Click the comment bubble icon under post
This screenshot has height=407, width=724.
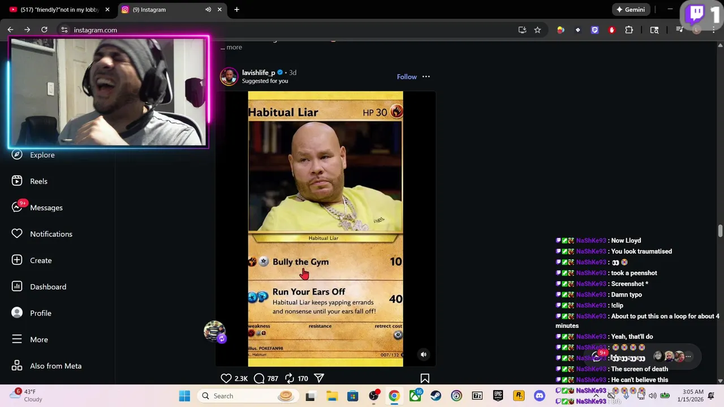[x=259, y=378]
